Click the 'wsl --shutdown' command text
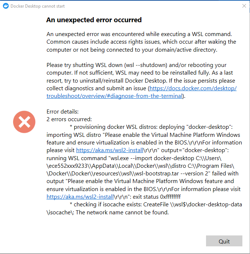 coord(146,65)
